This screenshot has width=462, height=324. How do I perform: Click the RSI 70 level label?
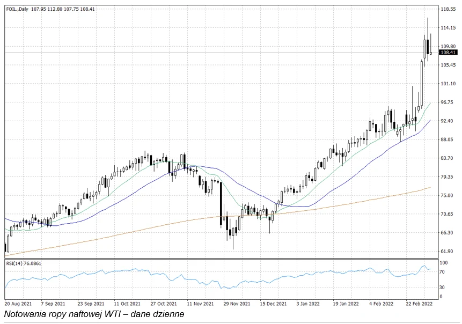443,273
